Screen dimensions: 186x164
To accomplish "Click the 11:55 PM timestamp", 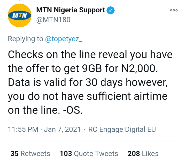I will coord(23,129).
